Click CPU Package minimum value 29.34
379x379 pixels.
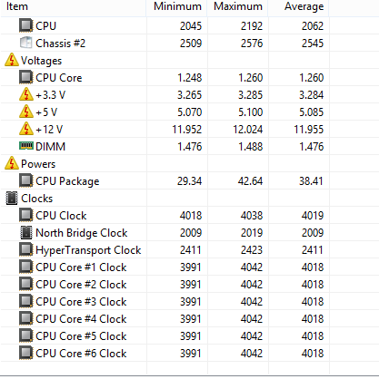click(189, 180)
